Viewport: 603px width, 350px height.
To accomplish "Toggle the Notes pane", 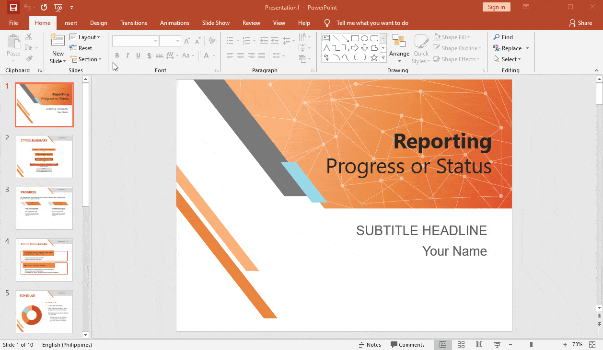I will point(370,345).
